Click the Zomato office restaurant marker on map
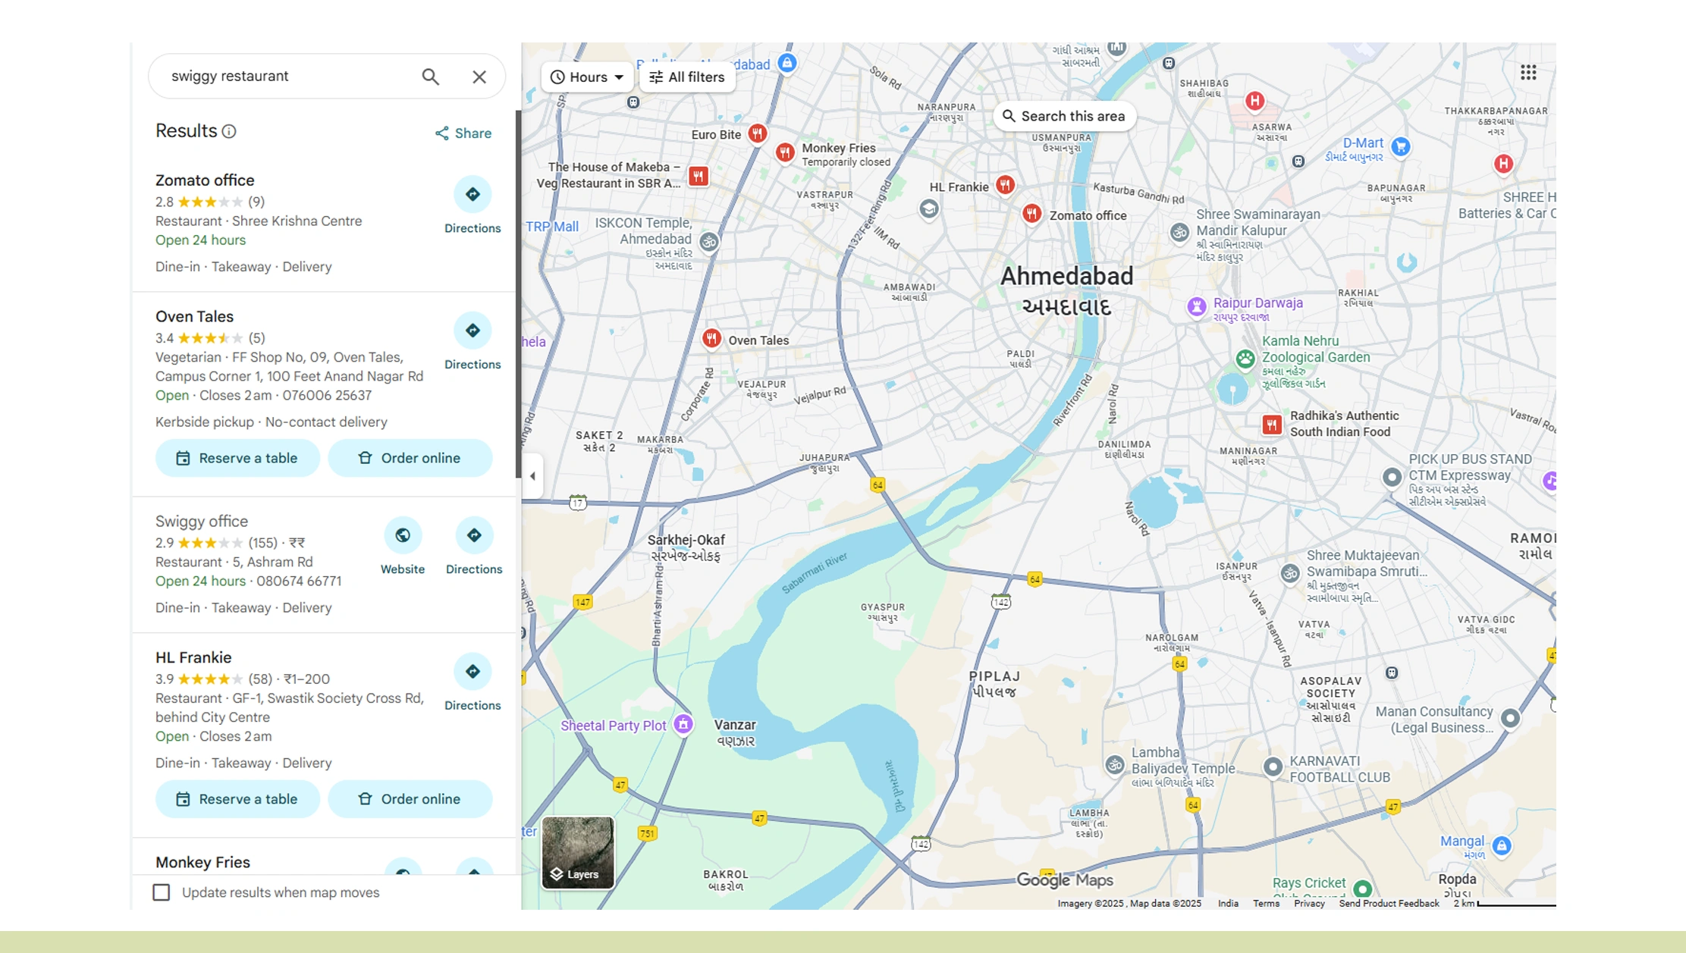 (1031, 214)
